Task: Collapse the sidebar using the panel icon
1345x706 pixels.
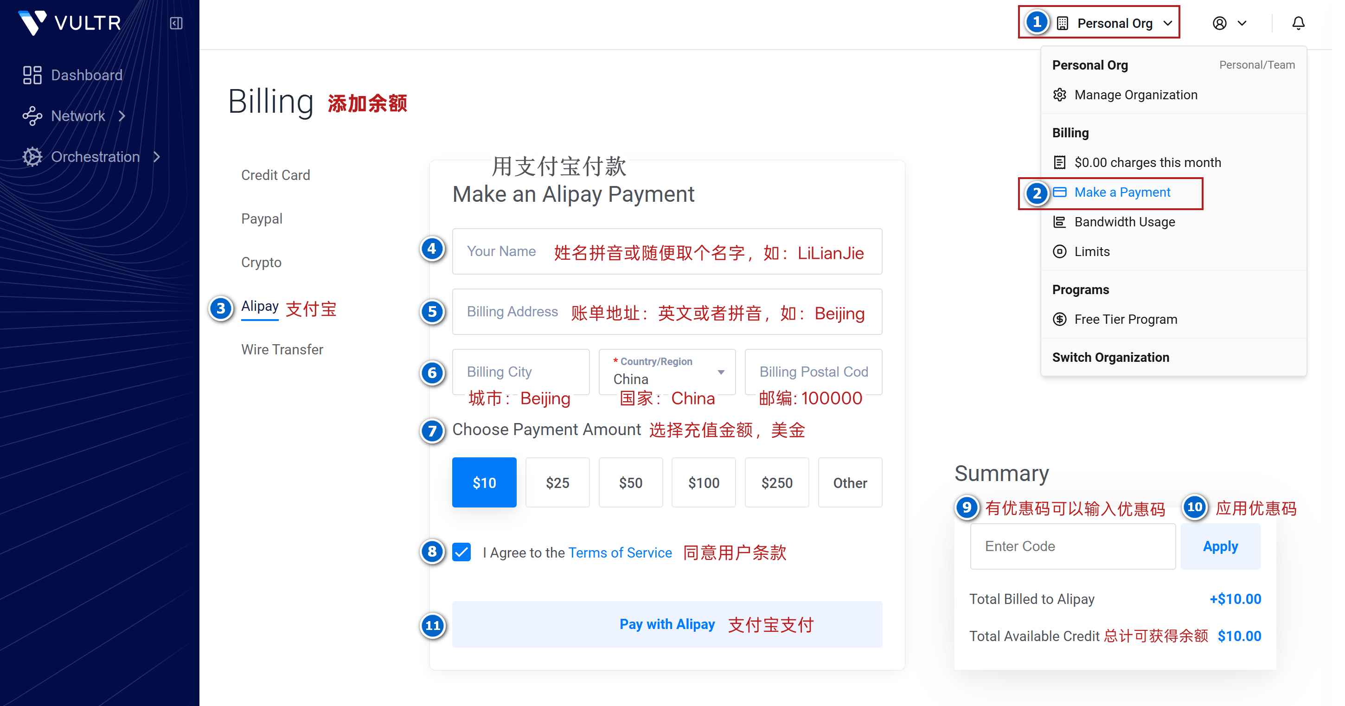Action: (176, 23)
